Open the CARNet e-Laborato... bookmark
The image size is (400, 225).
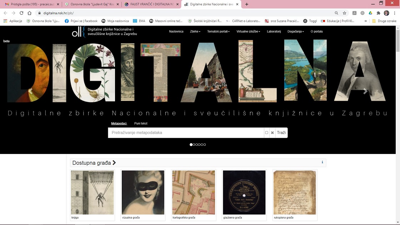pos(243,21)
